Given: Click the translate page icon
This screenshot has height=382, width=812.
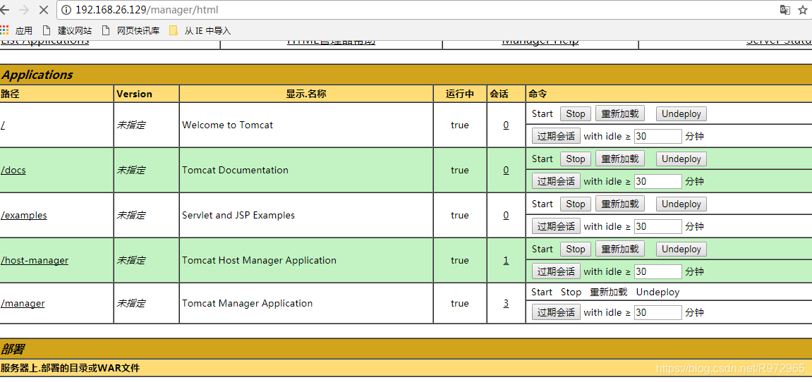Looking at the screenshot, I should pos(785,10).
